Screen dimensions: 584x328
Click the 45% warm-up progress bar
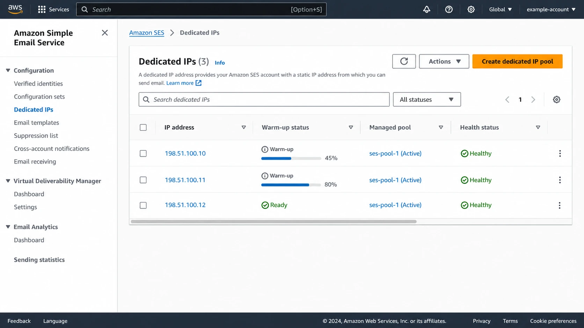coord(291,158)
